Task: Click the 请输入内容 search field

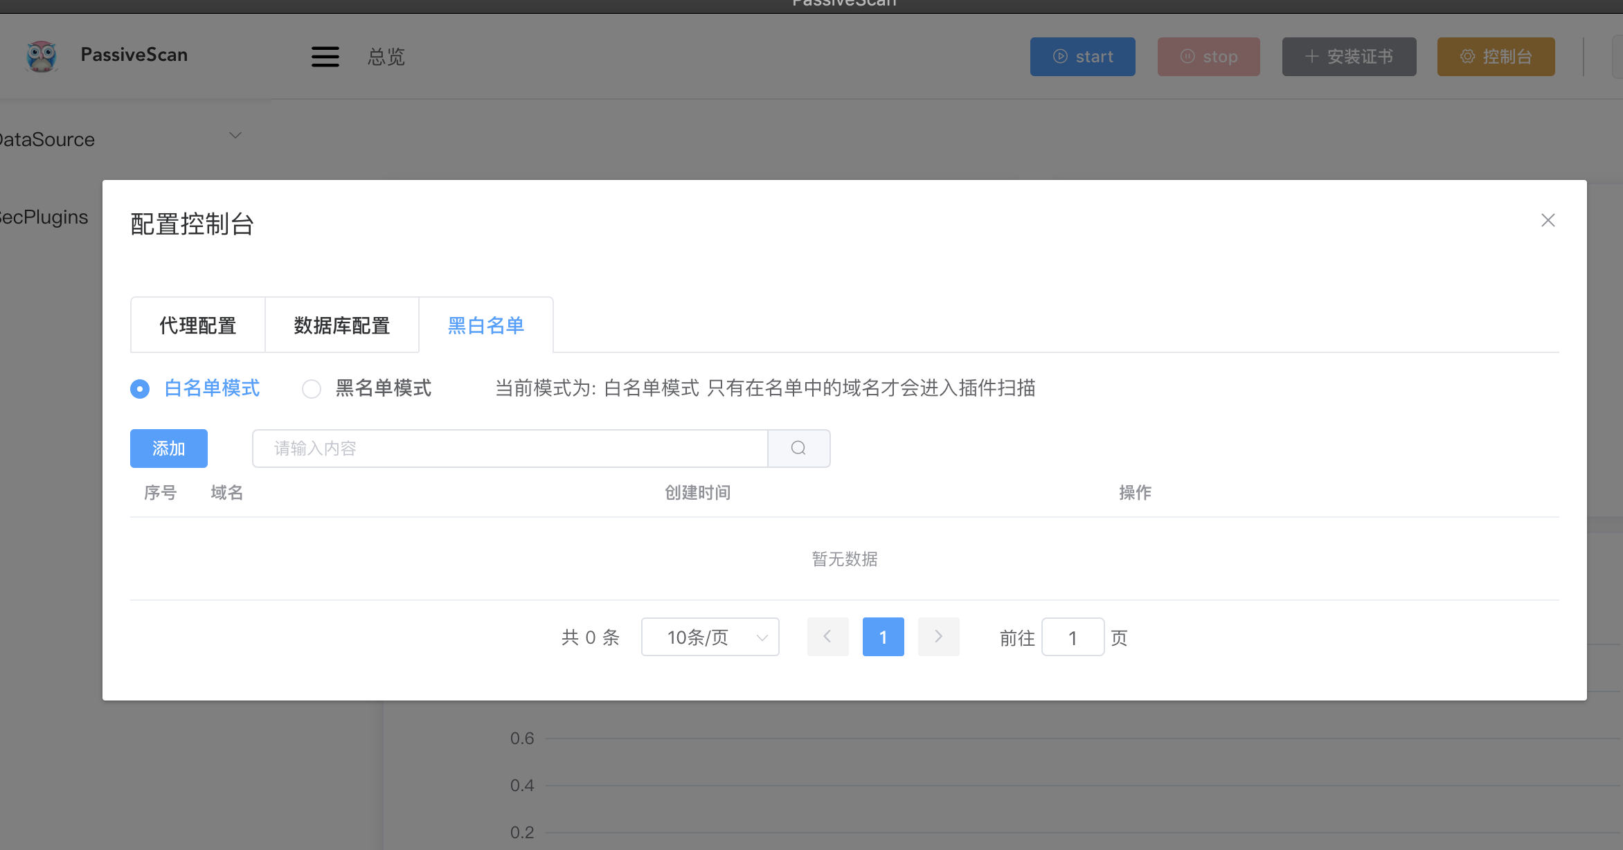Action: coord(510,449)
